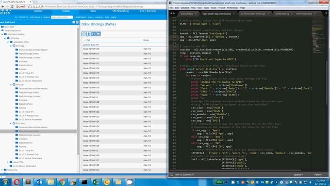The height and width of the screenshot is (186, 330).
Task: Collapse the EPG DB tree node
Action: [11, 85]
